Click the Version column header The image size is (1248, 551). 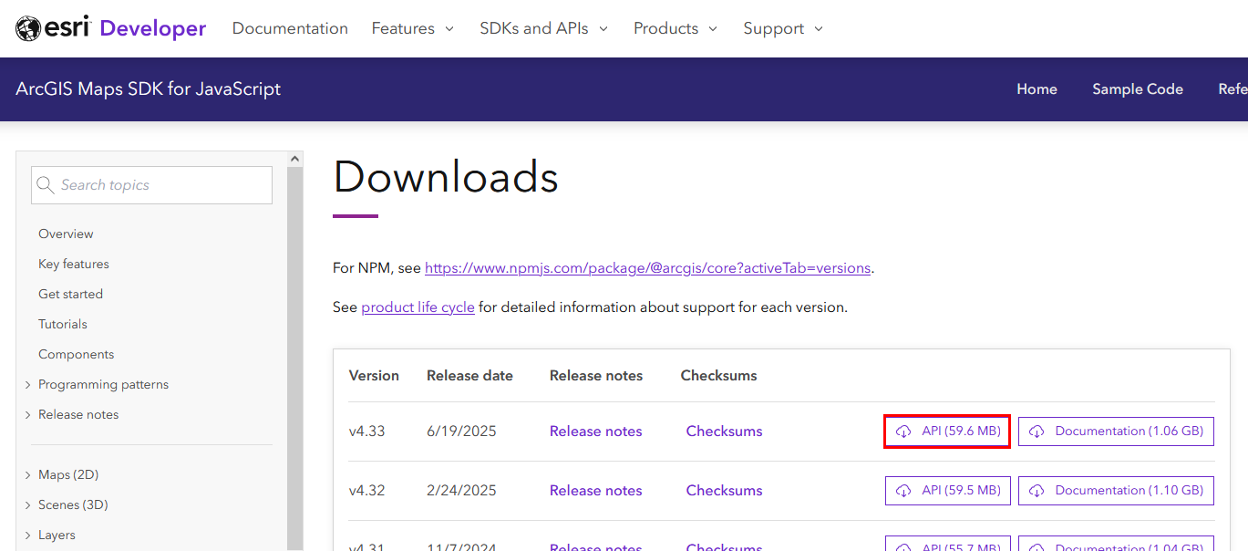374,376
